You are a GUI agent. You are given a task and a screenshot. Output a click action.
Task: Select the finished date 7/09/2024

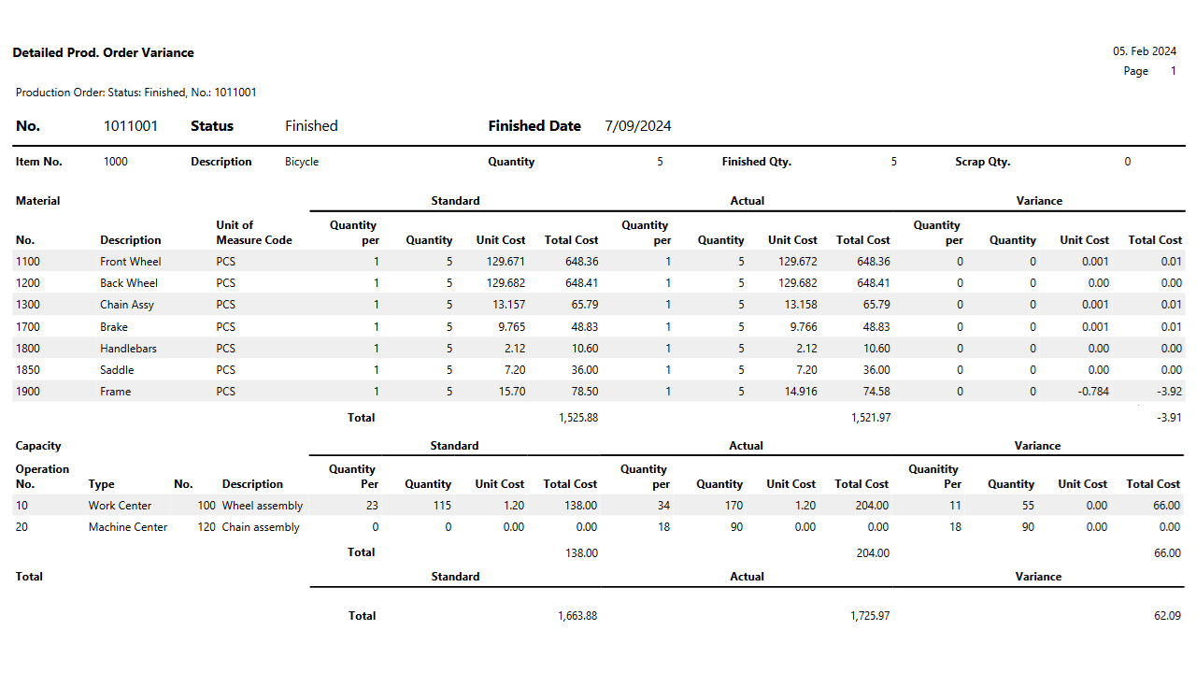pyautogui.click(x=638, y=126)
